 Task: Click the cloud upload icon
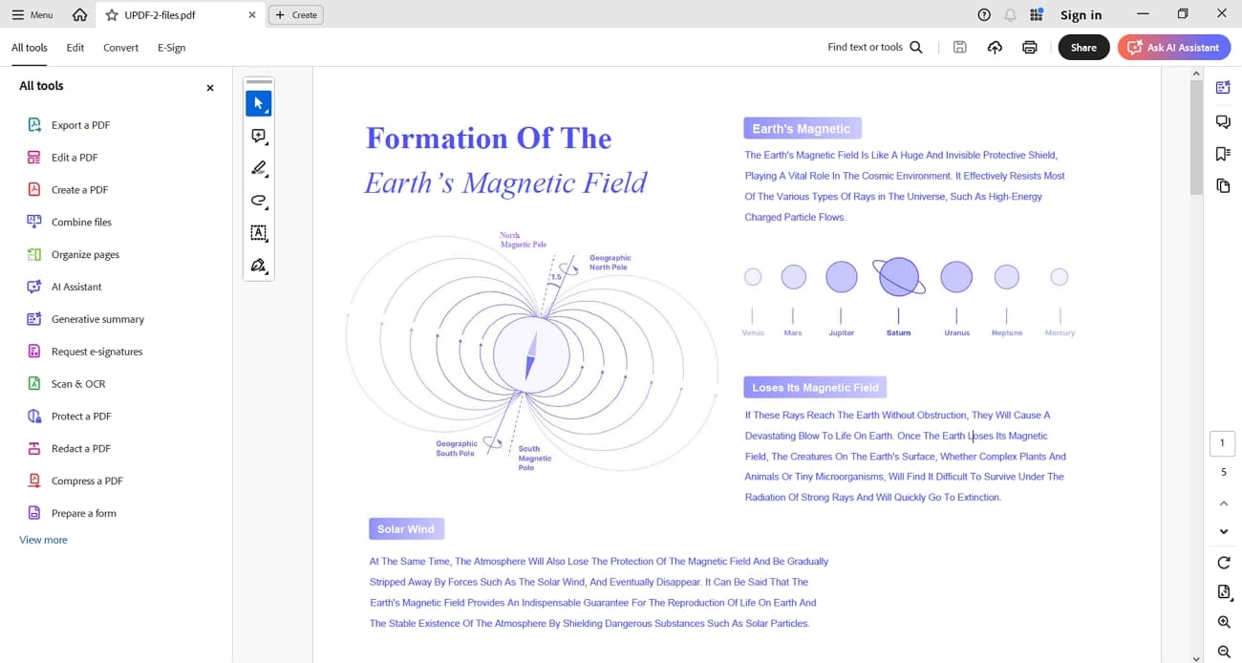995,47
